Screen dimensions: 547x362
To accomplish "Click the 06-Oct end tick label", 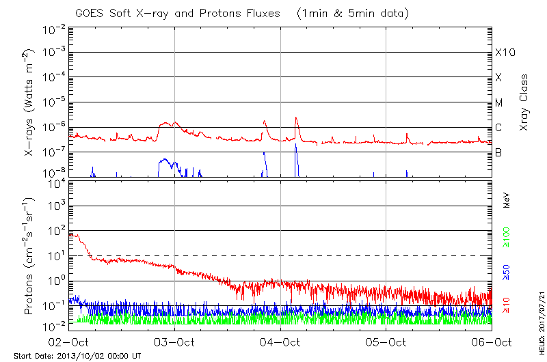I will point(492,342).
